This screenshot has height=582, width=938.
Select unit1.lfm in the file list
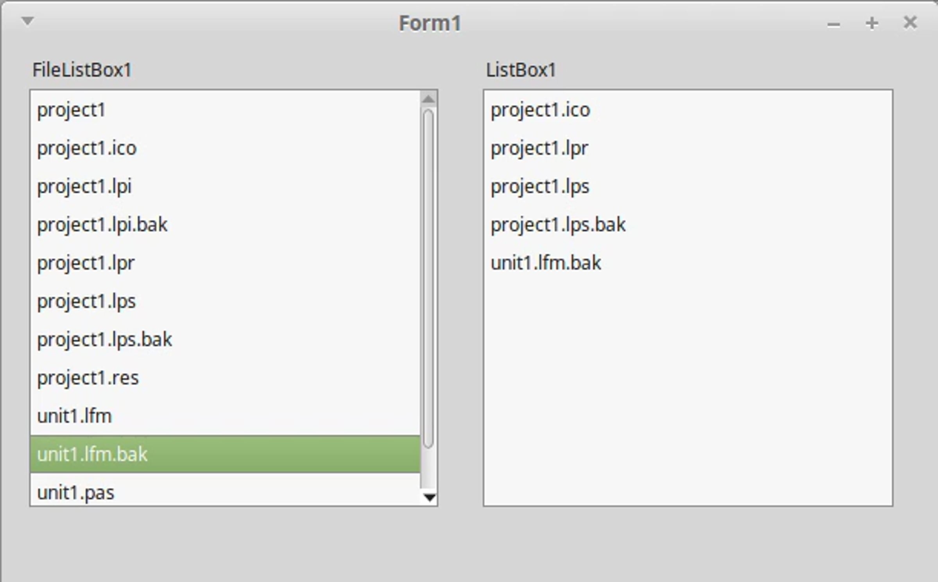point(225,416)
